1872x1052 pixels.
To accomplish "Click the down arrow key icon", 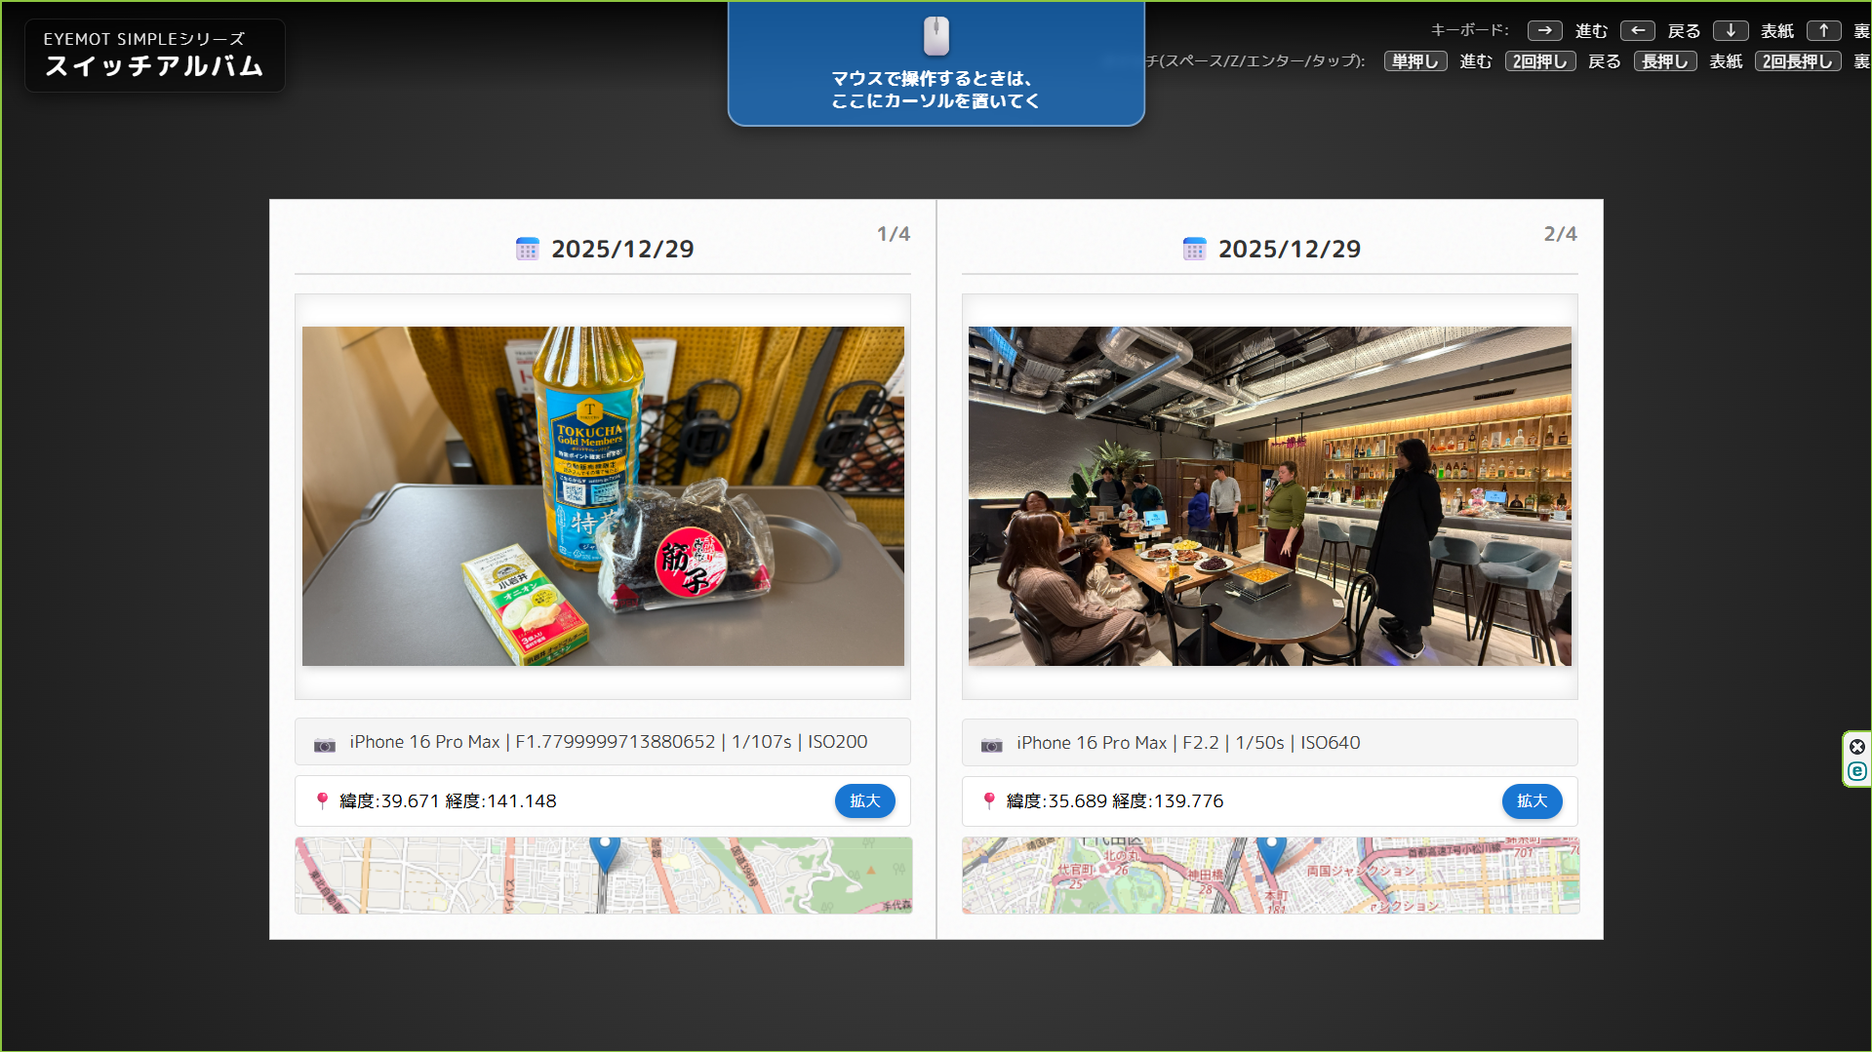I will click(x=1730, y=31).
